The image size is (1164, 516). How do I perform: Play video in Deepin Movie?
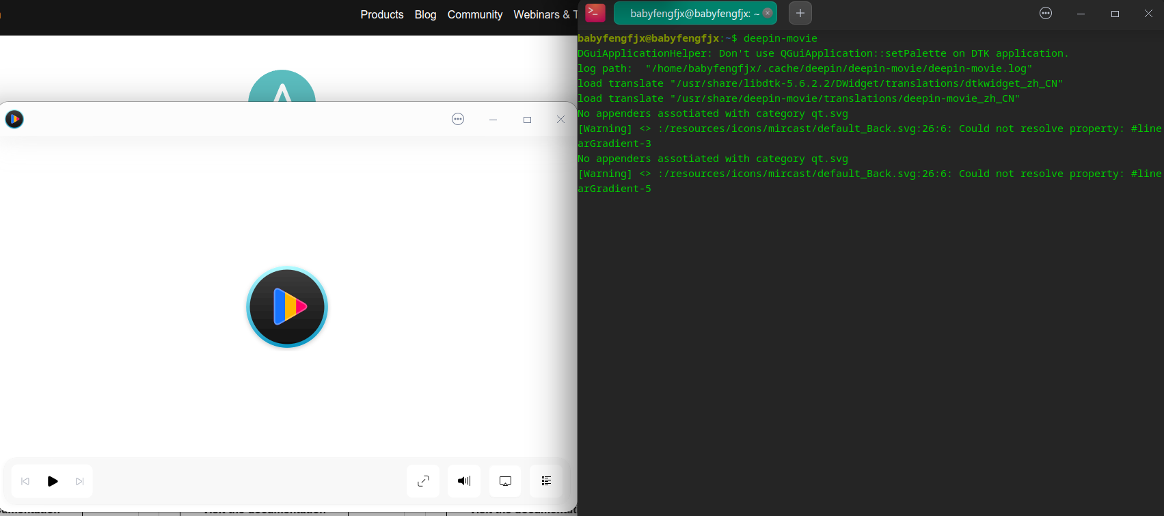[x=53, y=481]
